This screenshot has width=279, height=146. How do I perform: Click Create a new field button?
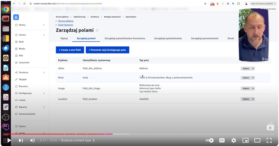70,50
